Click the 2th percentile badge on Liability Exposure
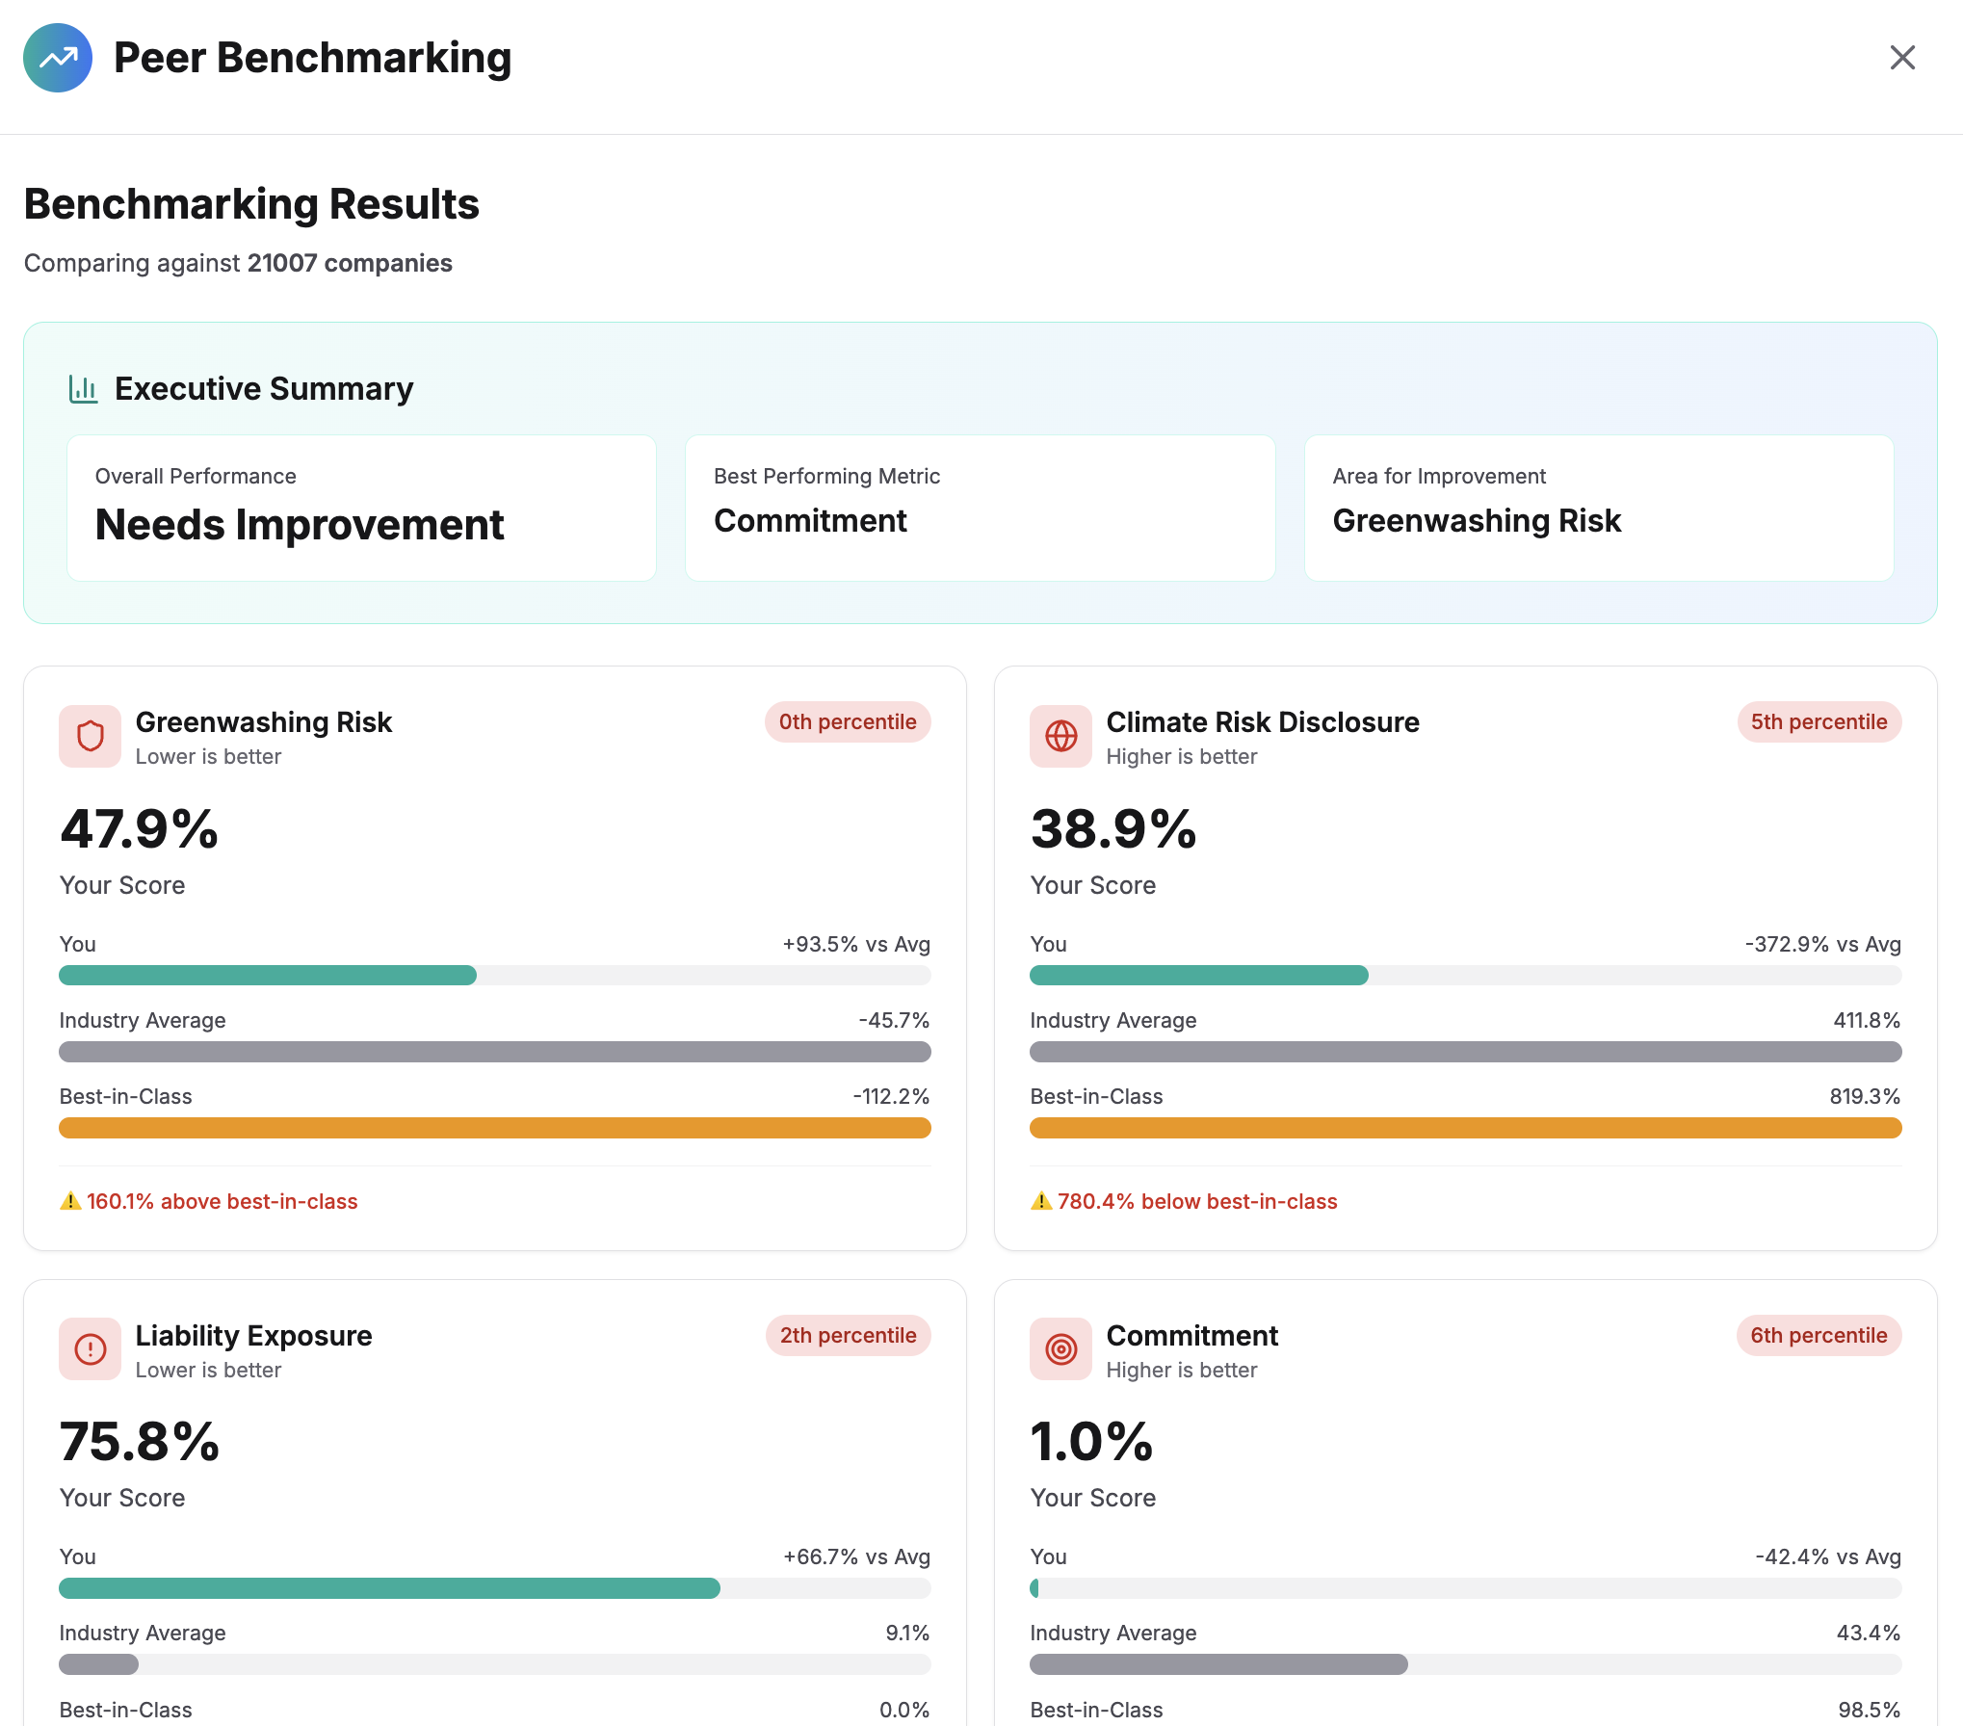1963x1726 pixels. (x=848, y=1335)
